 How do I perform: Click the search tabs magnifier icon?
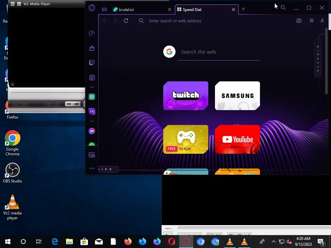pos(283,8)
